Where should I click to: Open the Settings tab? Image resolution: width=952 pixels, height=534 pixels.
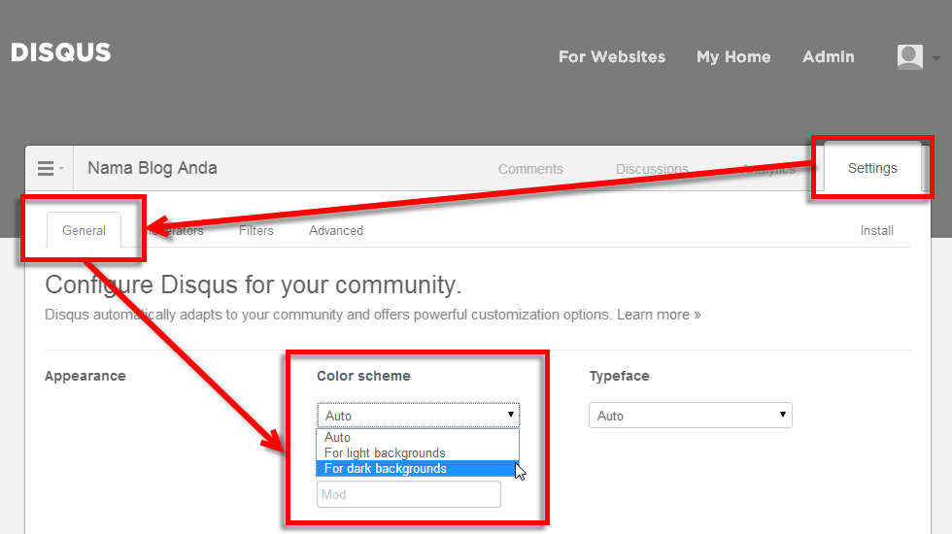[x=872, y=168]
